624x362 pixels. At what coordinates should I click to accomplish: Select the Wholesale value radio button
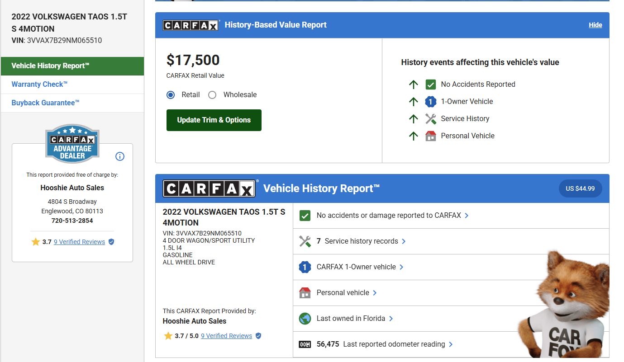212,95
